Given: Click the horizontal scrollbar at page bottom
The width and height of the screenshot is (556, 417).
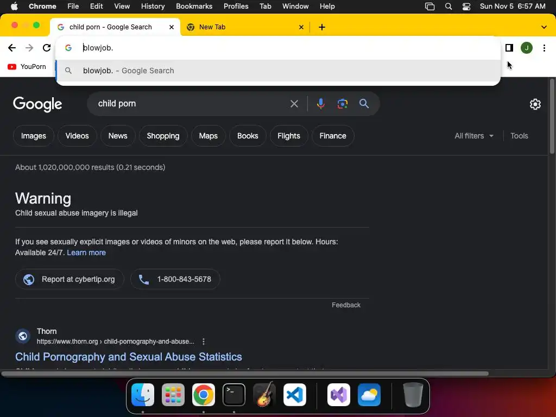Looking at the screenshot, I should pos(245,374).
